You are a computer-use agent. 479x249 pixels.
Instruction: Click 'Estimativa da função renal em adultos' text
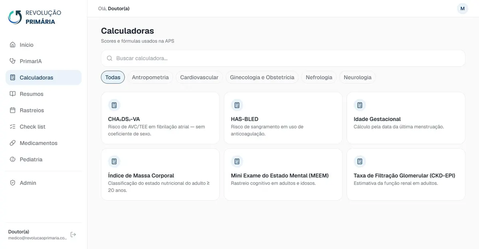(x=396, y=183)
